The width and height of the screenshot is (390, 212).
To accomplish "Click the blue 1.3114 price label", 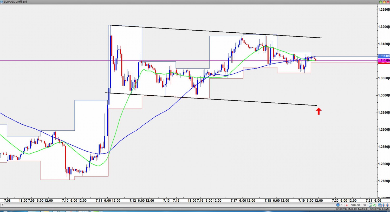I will point(383,56).
